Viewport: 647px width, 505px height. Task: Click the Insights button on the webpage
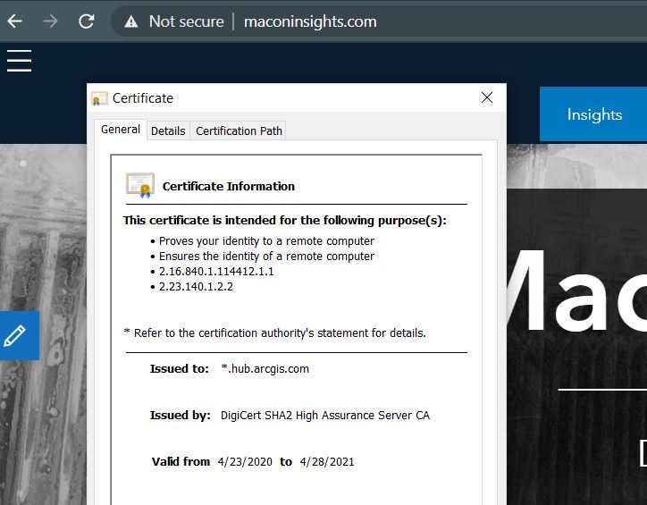point(594,114)
